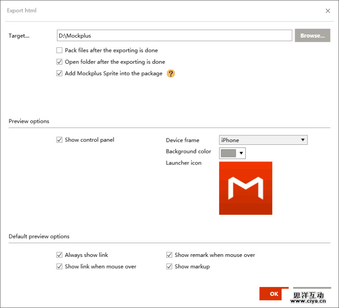Uncheck Open folder after the exporting is done
The image size is (339, 308).
point(60,62)
